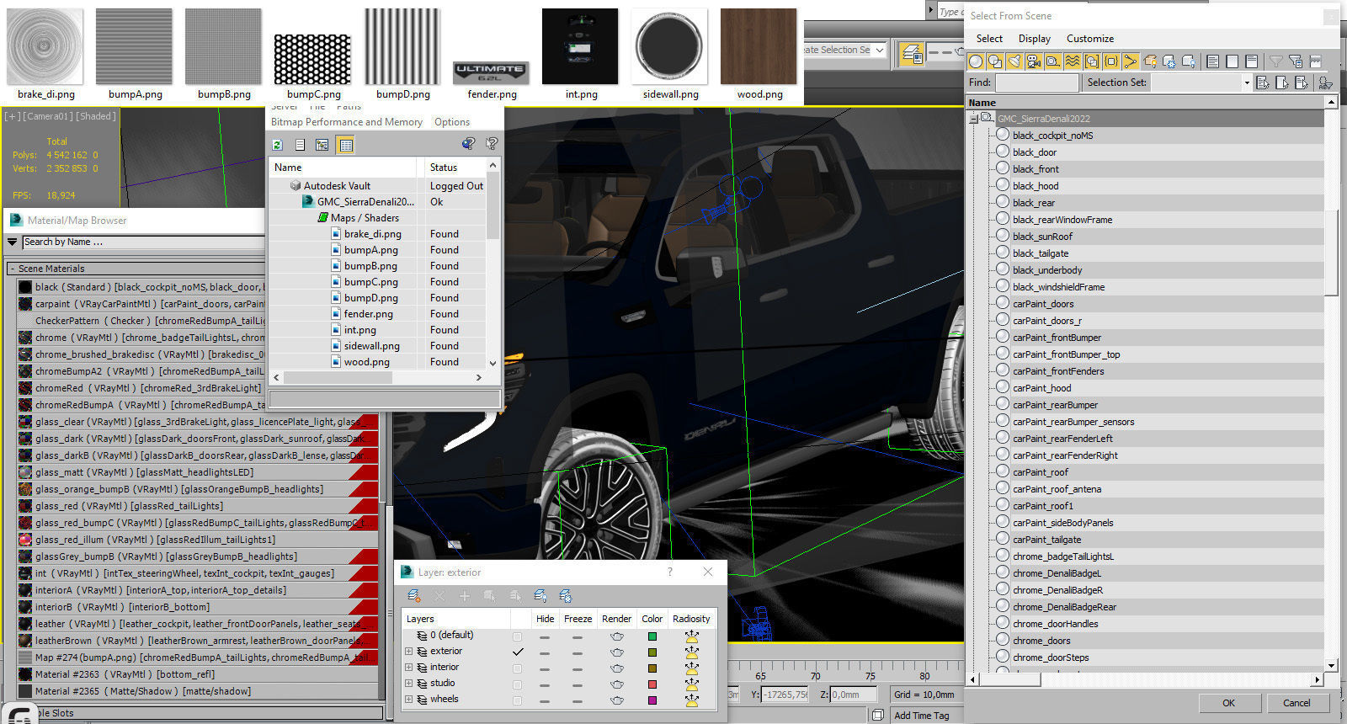
Task: Expand the exterior layer node
Action: [409, 652]
